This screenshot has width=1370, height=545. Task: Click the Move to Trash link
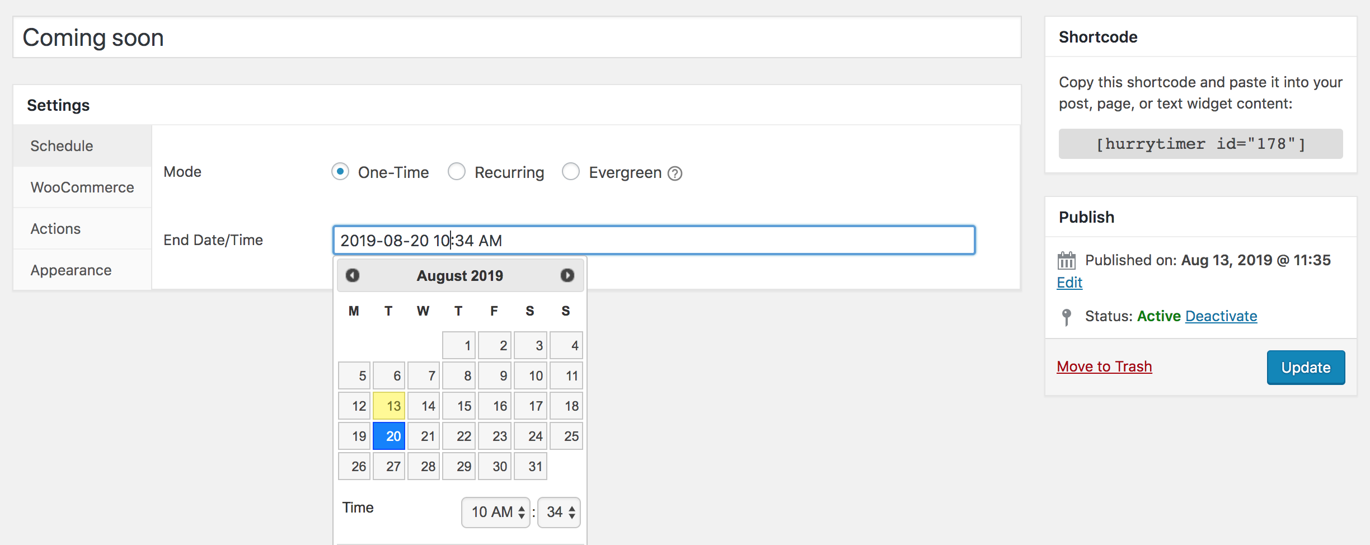click(x=1104, y=367)
